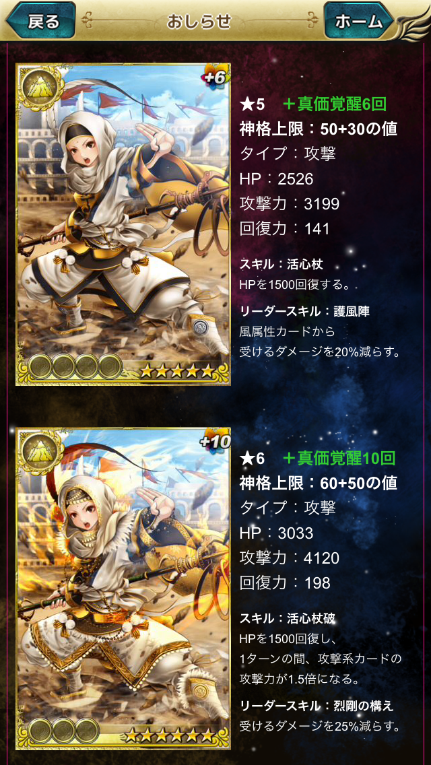This screenshot has height=765, width=431.
Task: Click the リーダースキル：護風陣 label
Action: 298,312
